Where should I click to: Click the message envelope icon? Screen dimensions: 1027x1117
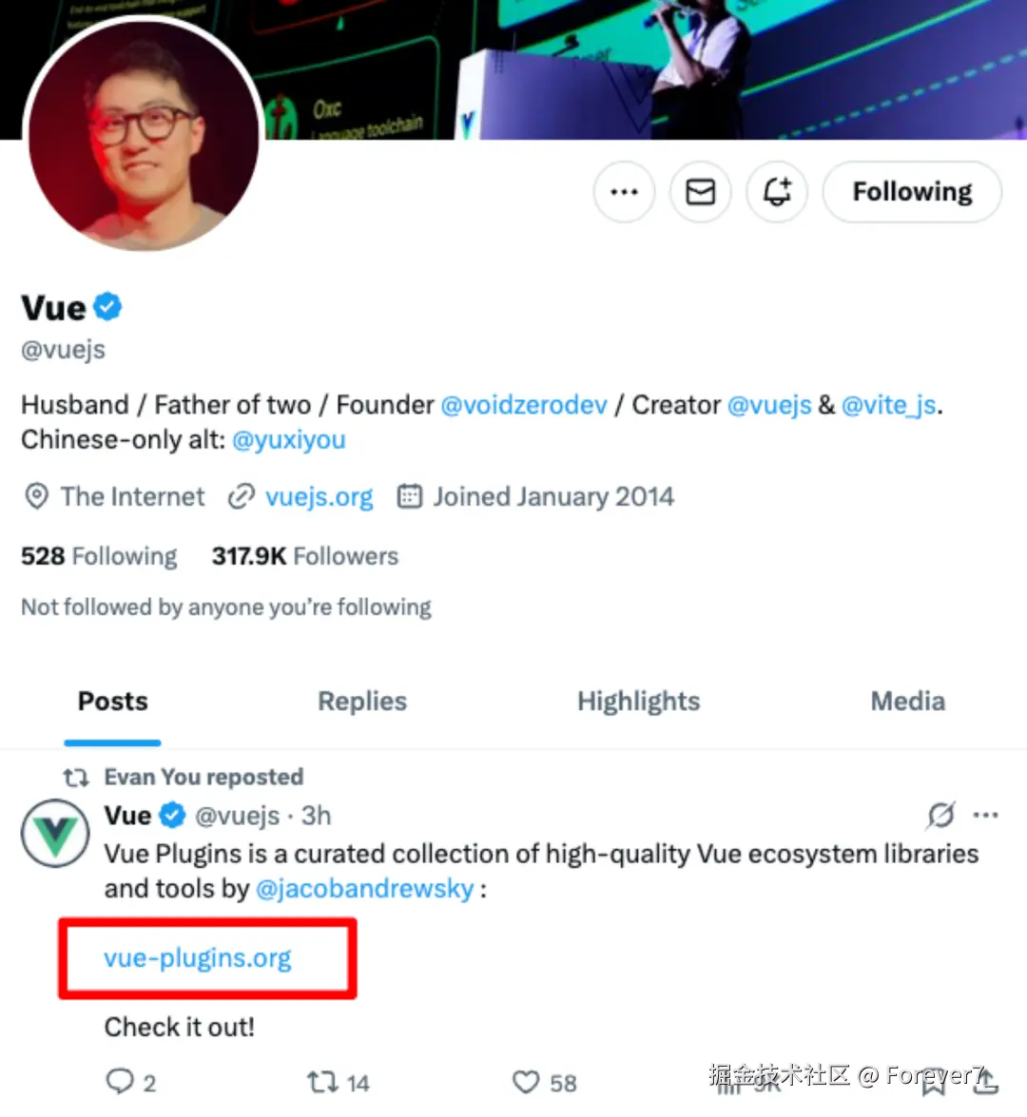click(x=700, y=192)
